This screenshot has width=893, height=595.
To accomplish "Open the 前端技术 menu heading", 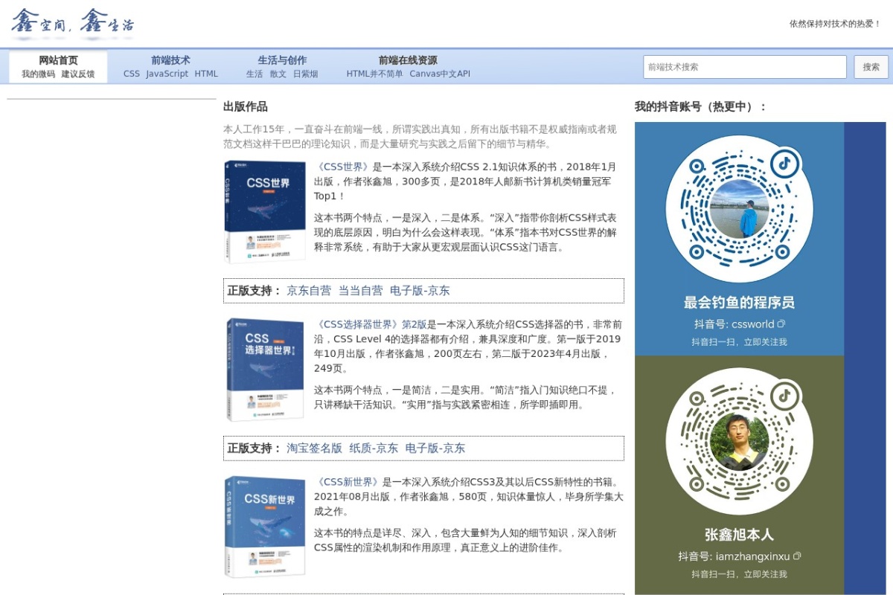I will [170, 60].
